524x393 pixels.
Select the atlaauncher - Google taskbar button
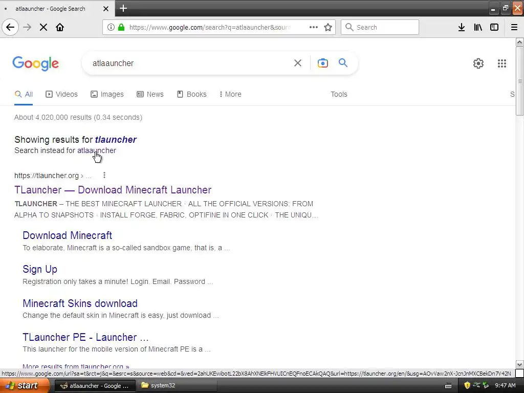tap(95, 386)
